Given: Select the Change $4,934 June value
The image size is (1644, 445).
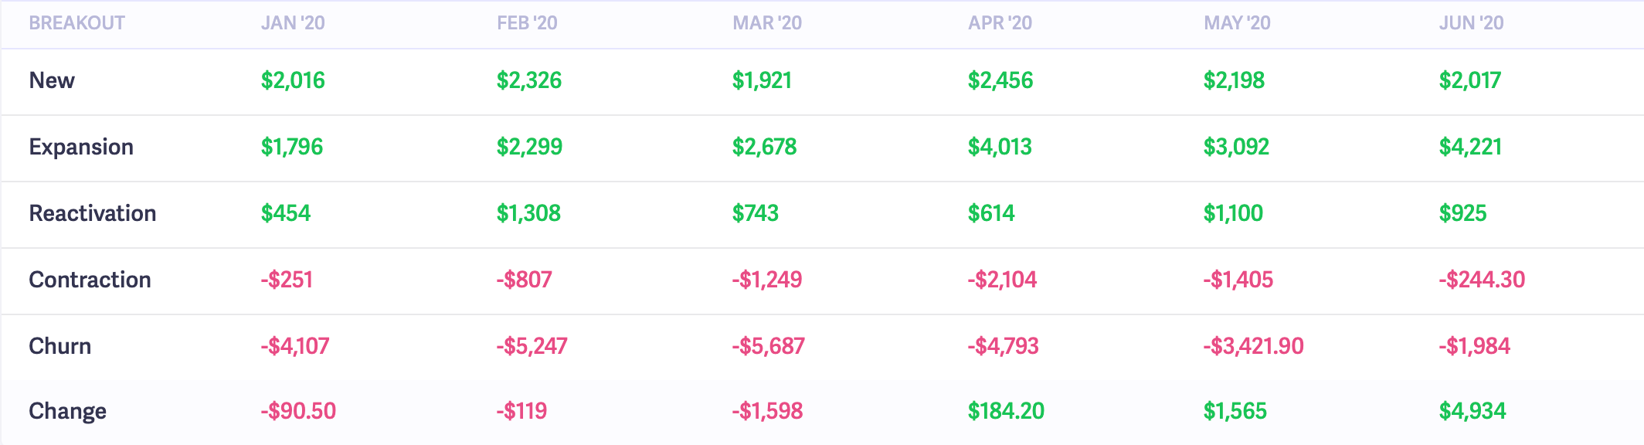Looking at the screenshot, I should 1472,411.
